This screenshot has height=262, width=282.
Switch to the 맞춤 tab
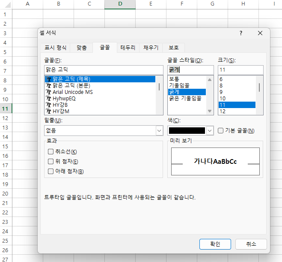(x=81, y=48)
